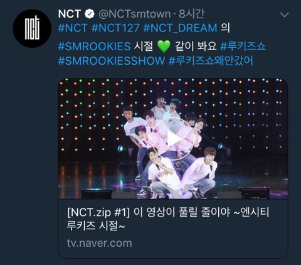Open the #SMROOKIESSHOW hashtag
The height and width of the screenshot is (265, 301).
(112, 61)
